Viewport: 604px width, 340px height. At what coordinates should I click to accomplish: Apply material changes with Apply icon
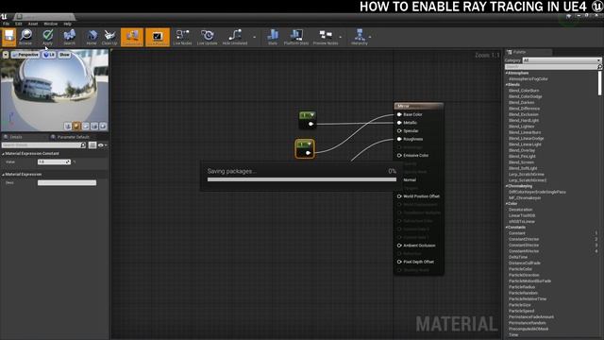coord(48,37)
